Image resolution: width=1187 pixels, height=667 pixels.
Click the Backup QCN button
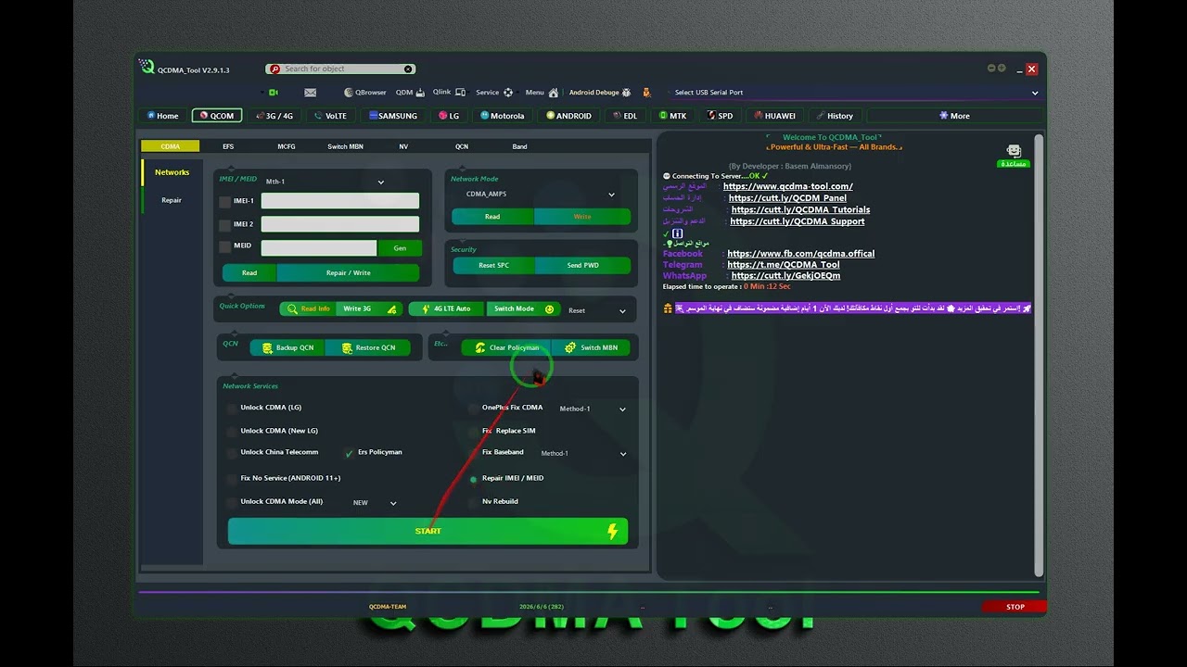point(287,348)
